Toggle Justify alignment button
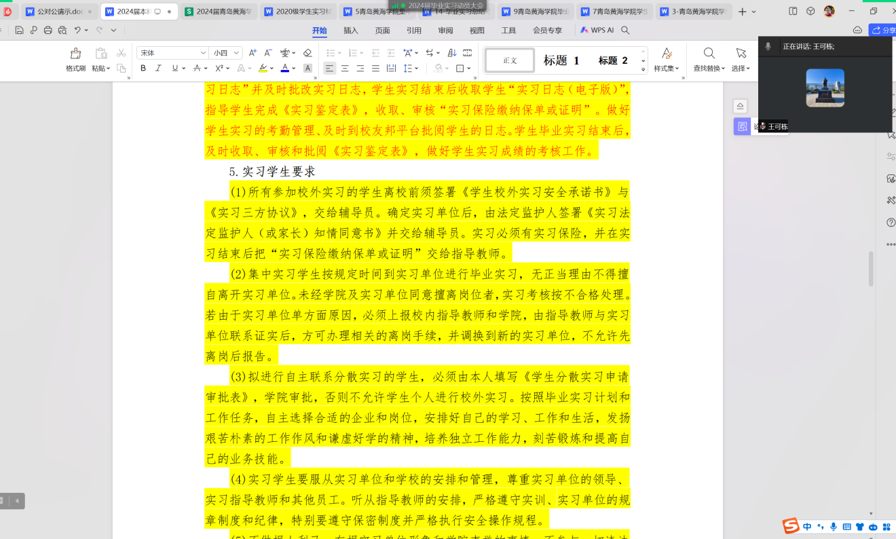The width and height of the screenshot is (896, 539). coord(375,68)
